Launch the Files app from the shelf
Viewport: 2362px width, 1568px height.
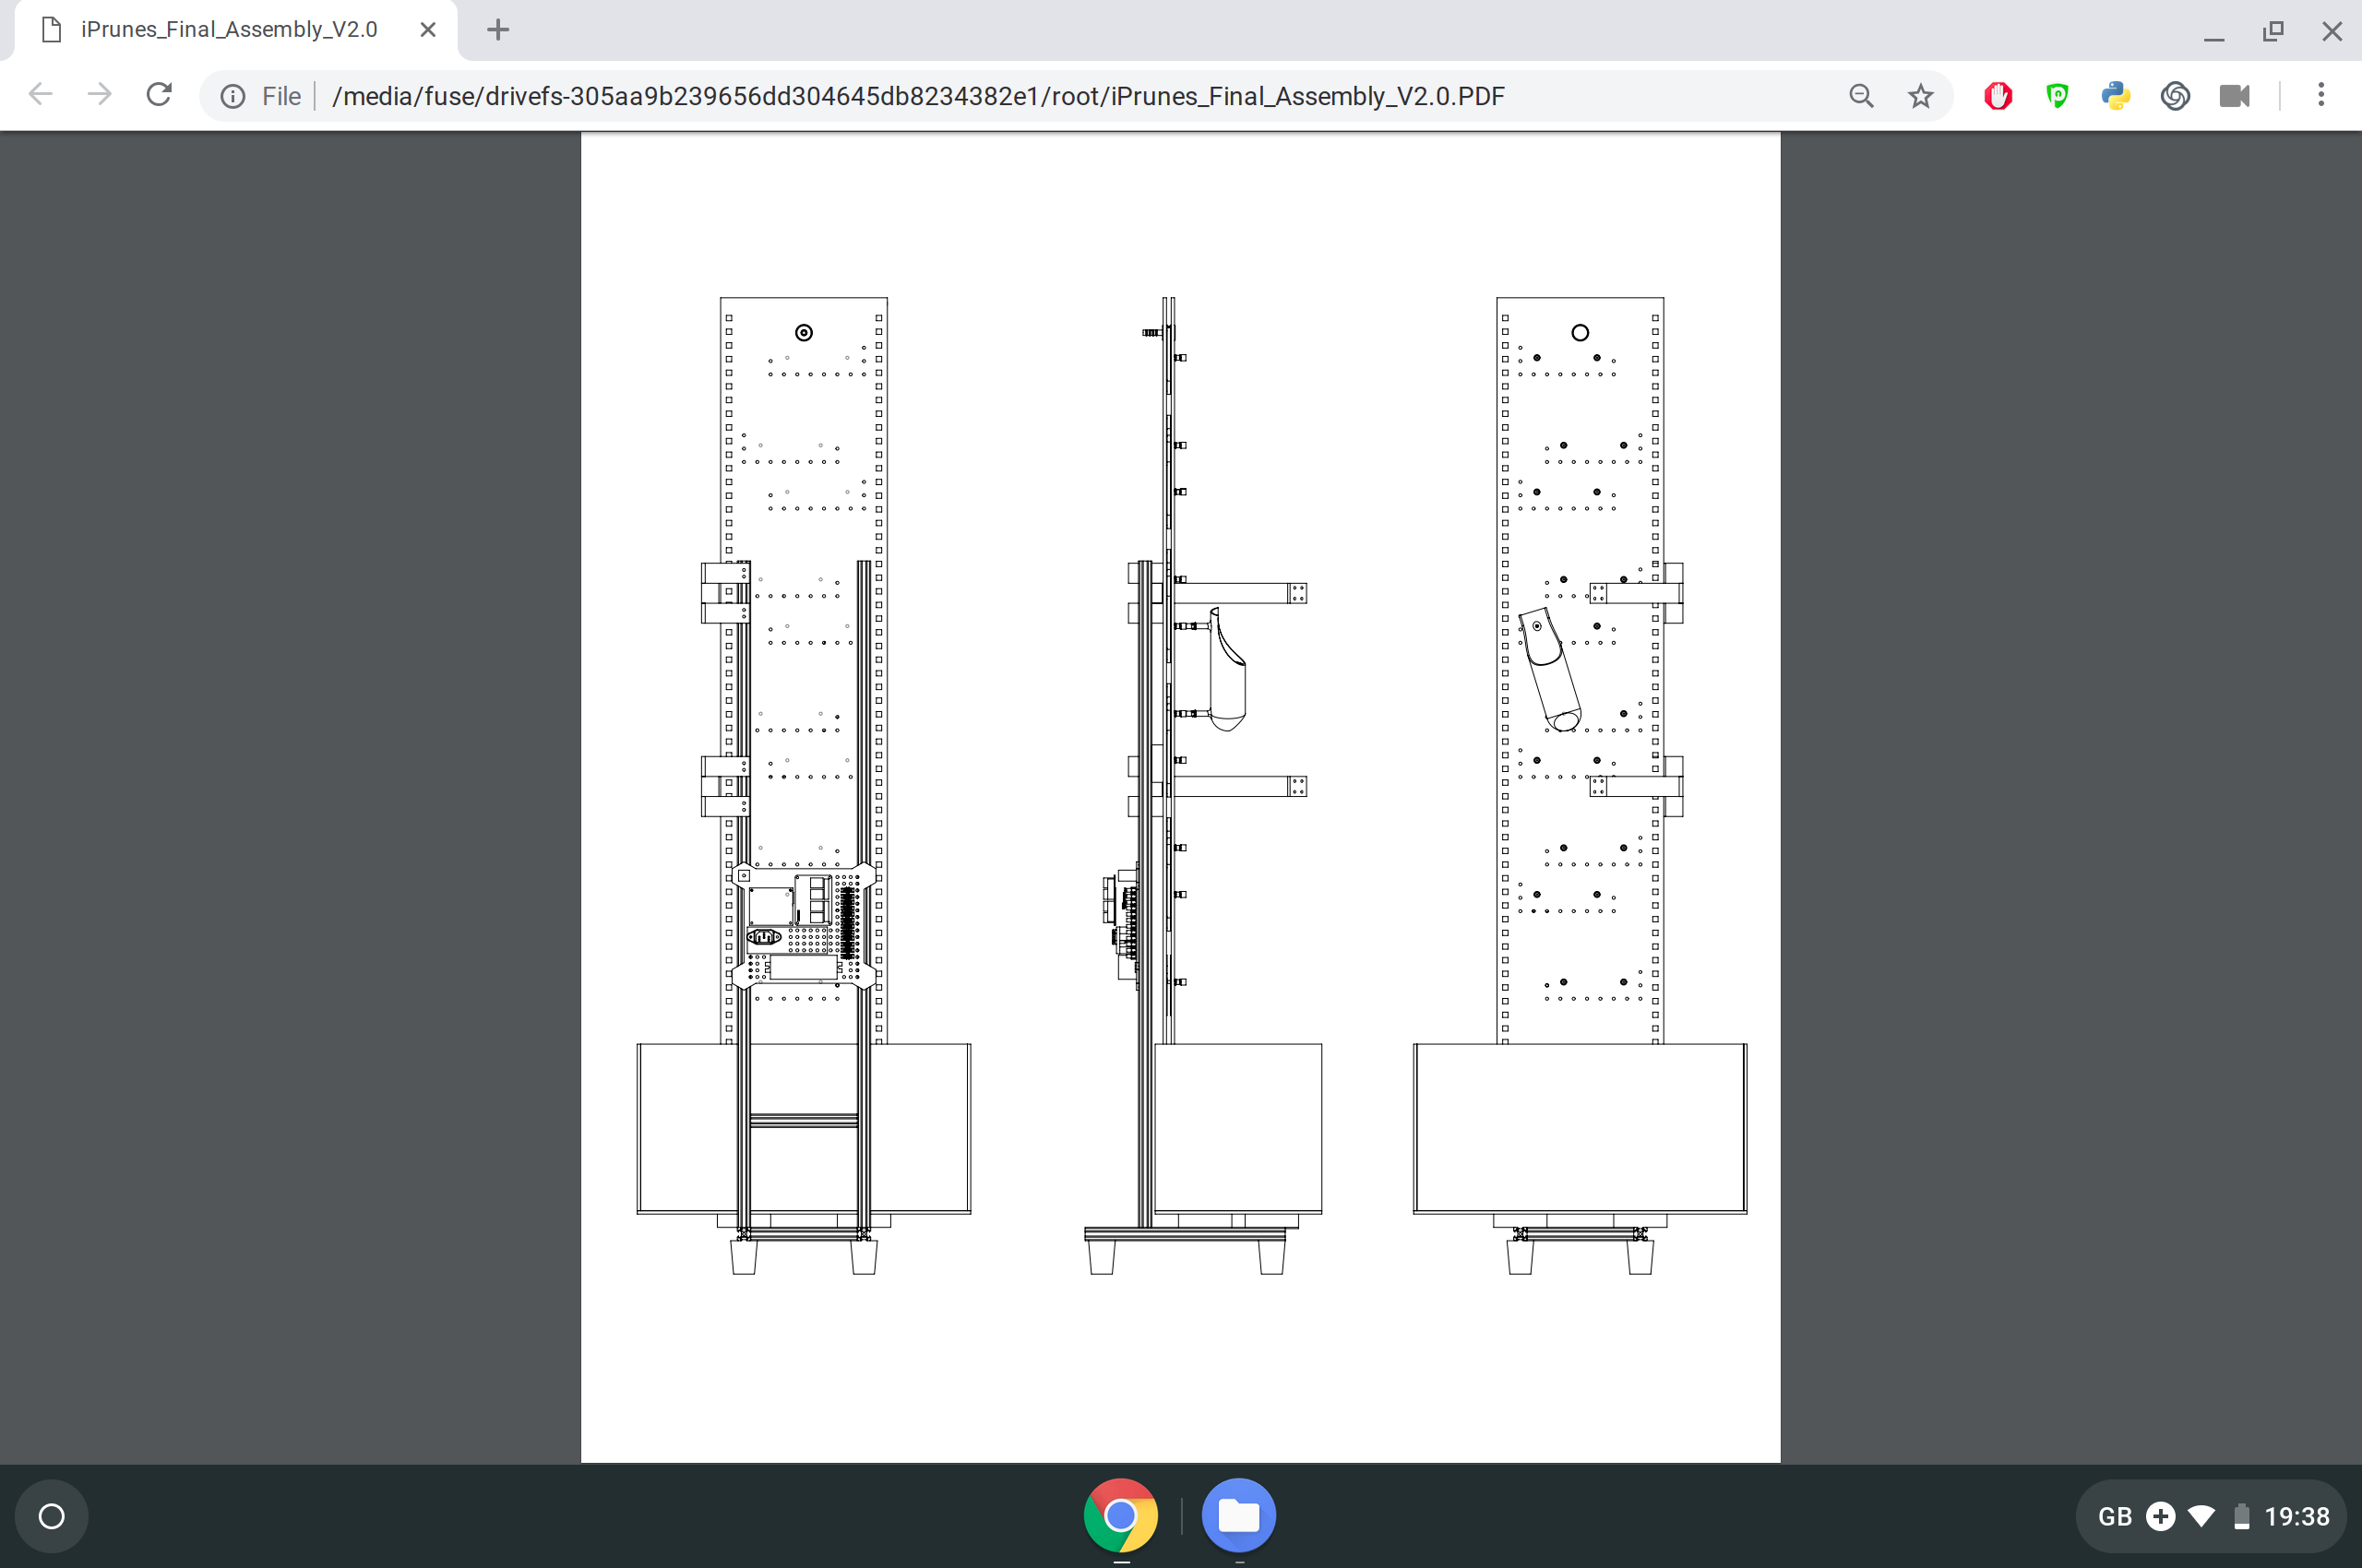point(1238,1515)
